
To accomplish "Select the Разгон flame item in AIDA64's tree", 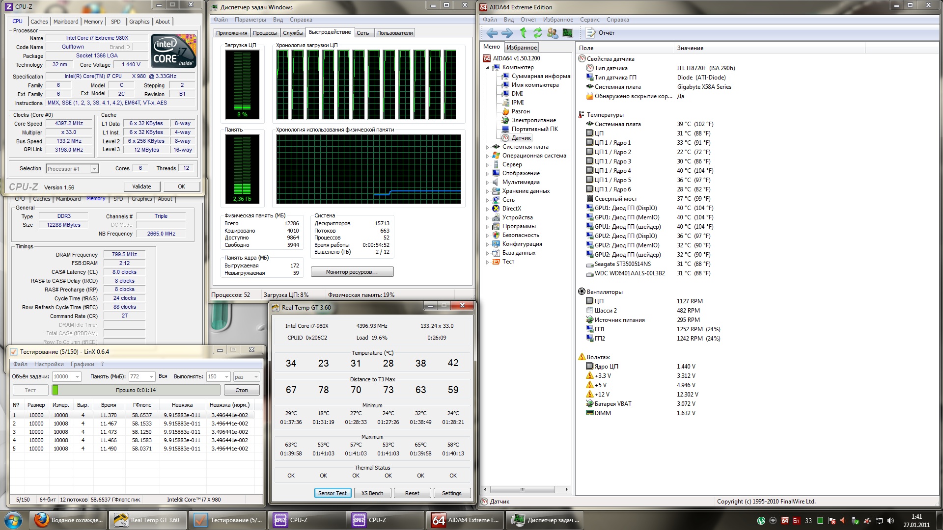I will 516,111.
